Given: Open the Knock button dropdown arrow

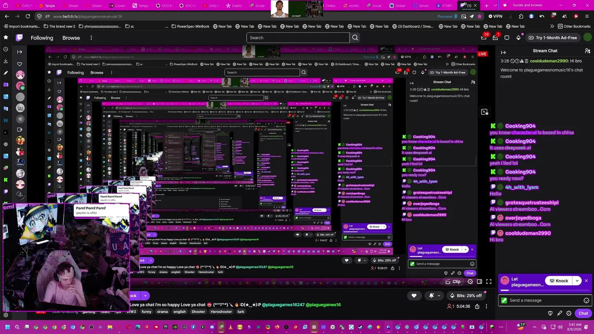Looking at the screenshot, I should coord(577,281).
